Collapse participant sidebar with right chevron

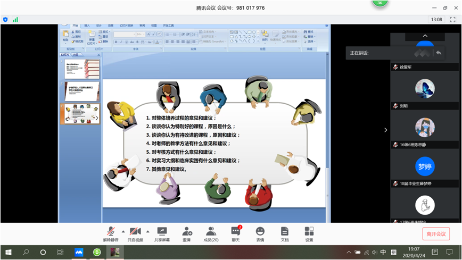(x=385, y=130)
